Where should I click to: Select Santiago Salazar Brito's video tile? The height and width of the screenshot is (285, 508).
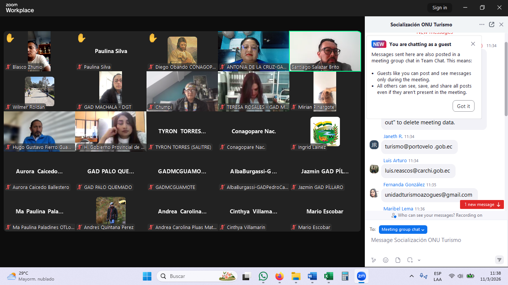point(325,51)
